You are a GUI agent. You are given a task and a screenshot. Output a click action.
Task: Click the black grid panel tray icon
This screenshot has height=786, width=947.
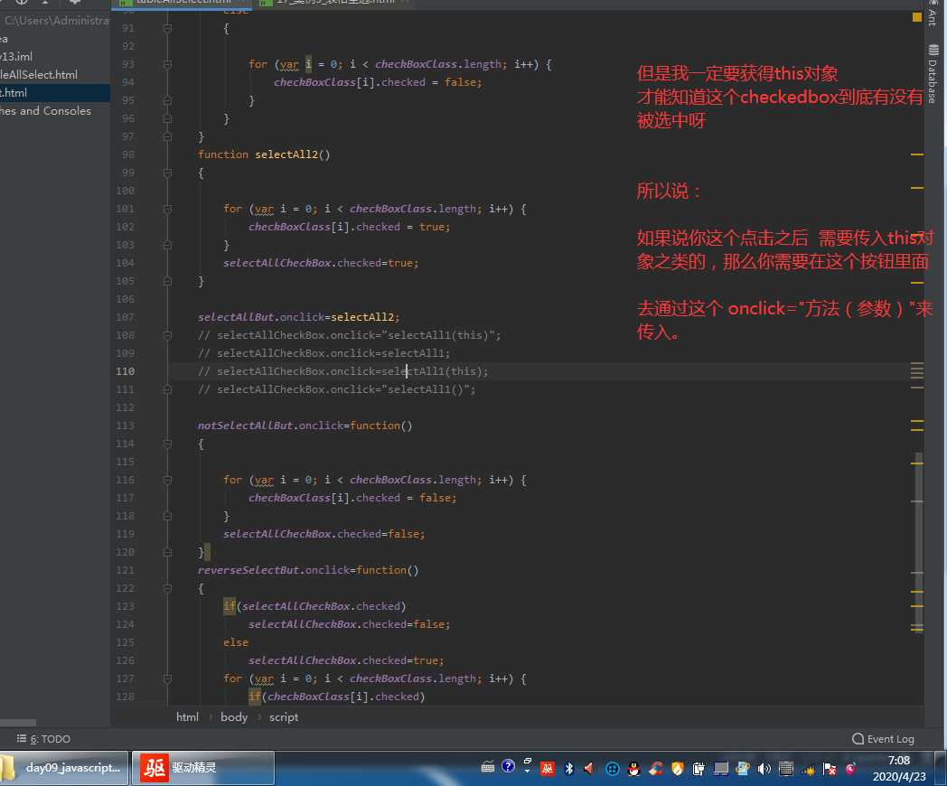[x=786, y=769]
